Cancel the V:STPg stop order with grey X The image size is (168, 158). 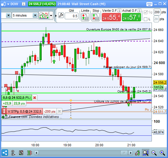coord(59,111)
